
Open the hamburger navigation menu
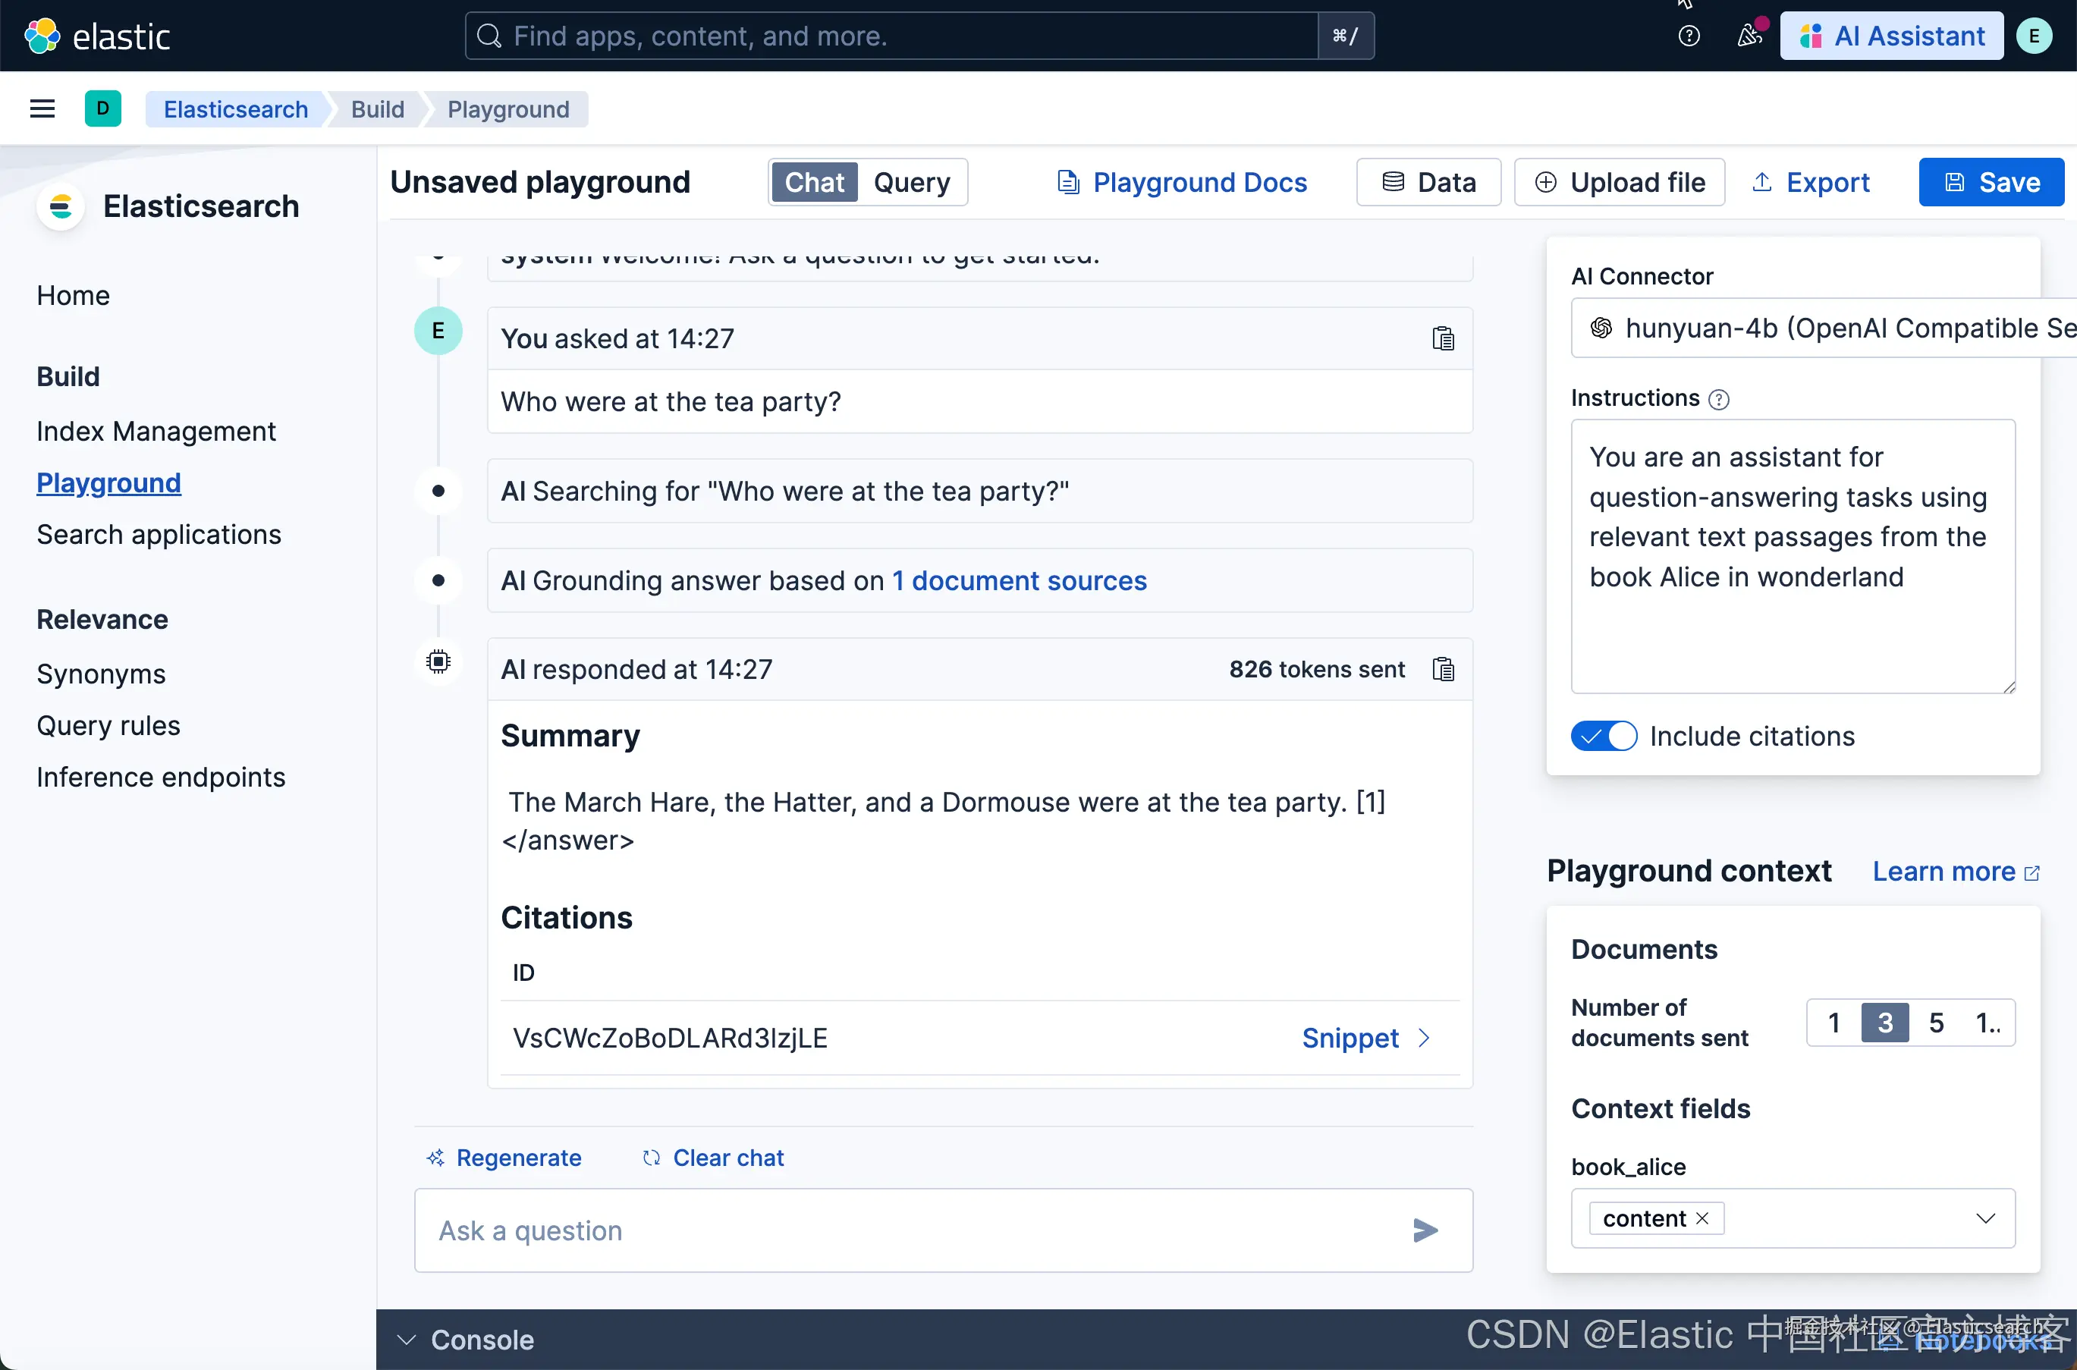pyautogui.click(x=42, y=109)
